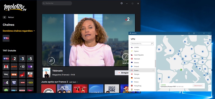Select Greece in NordVPN country list
This screenshot has height=99, width=215.
coord(142,82)
